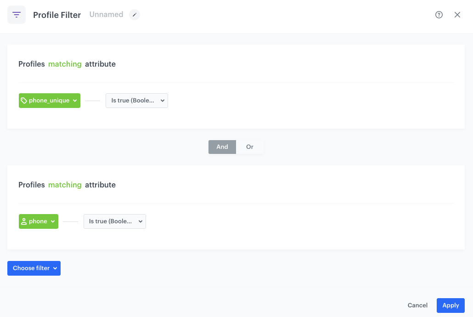Switch the condition logic to Or

point(249,147)
